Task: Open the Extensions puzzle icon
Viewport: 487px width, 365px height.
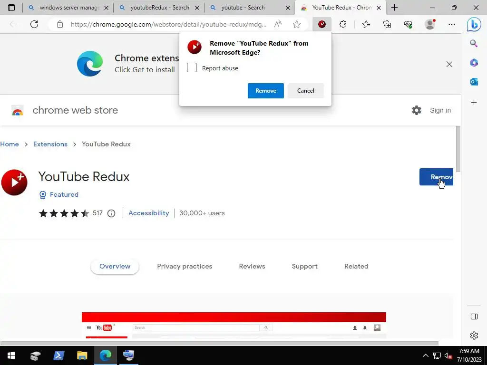Action: pos(343,24)
